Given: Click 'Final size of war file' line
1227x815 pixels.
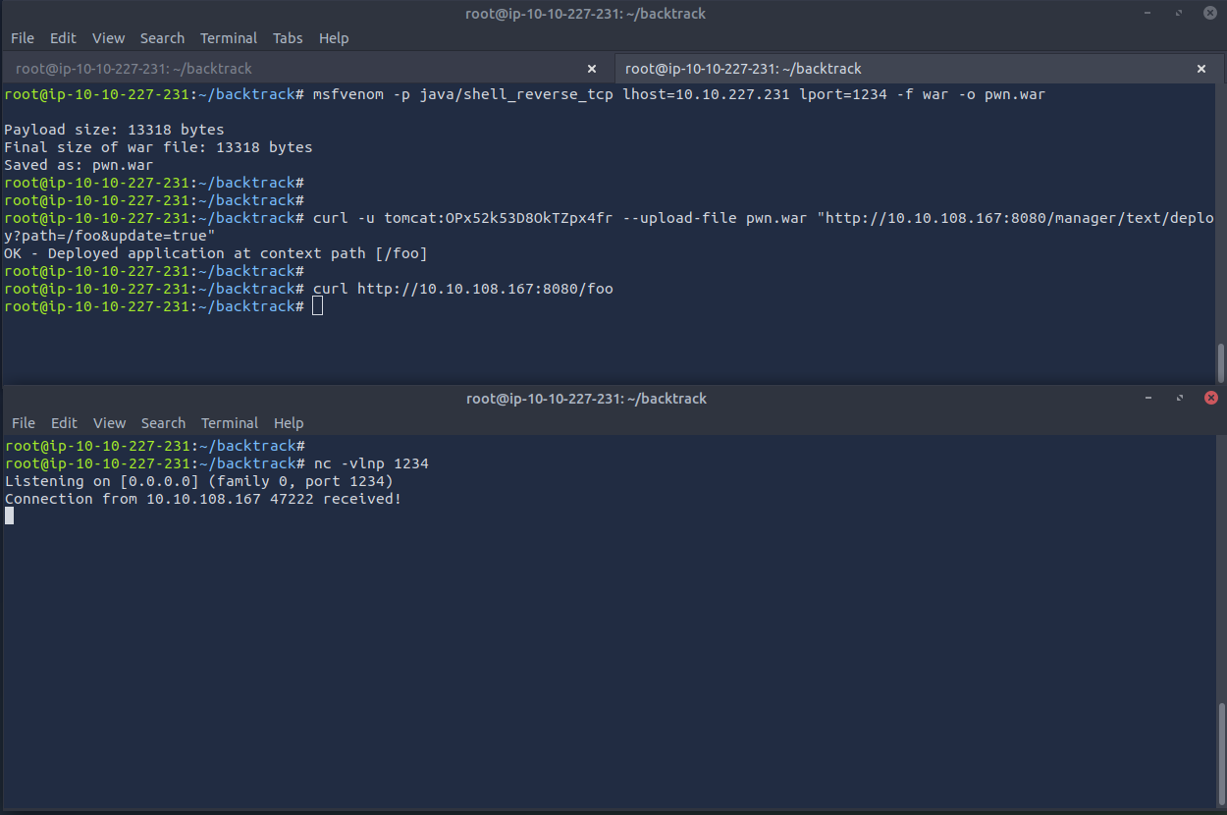Looking at the screenshot, I should click(158, 147).
